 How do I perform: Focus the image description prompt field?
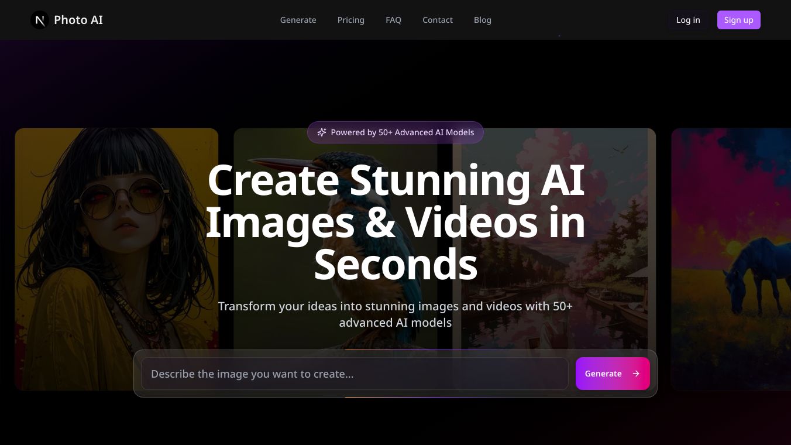(355, 374)
